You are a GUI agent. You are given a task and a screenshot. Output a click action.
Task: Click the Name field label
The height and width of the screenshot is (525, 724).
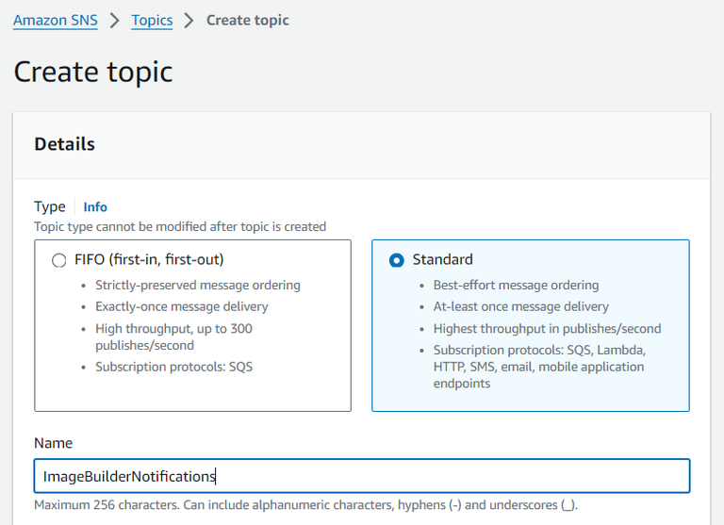[53, 443]
